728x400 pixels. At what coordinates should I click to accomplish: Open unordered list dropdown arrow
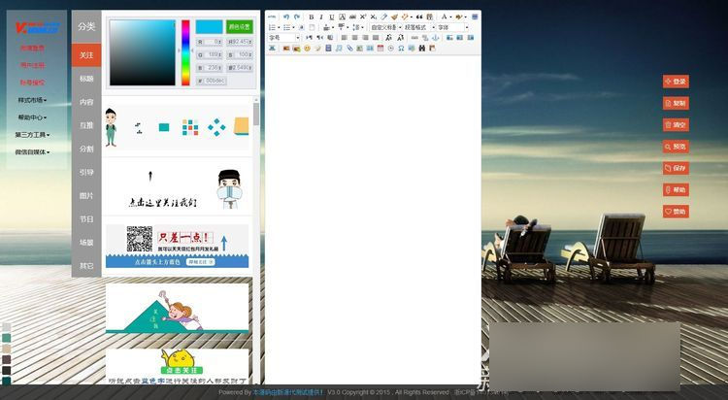coord(293,27)
